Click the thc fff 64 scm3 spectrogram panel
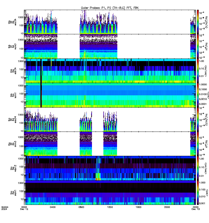The image size is (209, 223). click(110, 144)
